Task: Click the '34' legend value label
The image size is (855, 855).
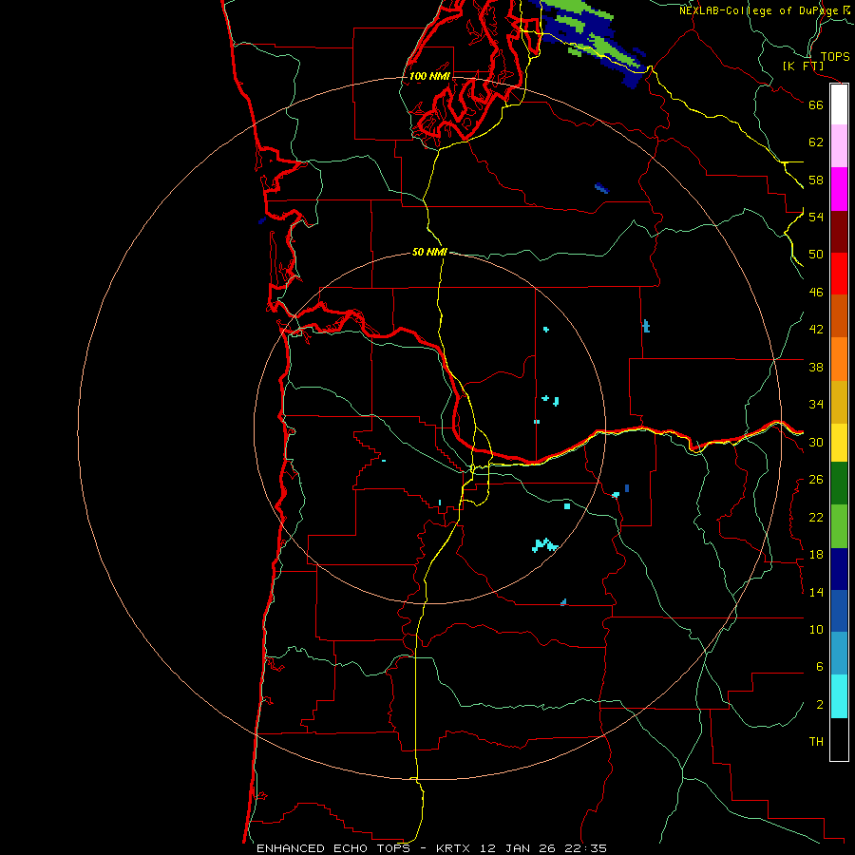Action: [x=816, y=405]
